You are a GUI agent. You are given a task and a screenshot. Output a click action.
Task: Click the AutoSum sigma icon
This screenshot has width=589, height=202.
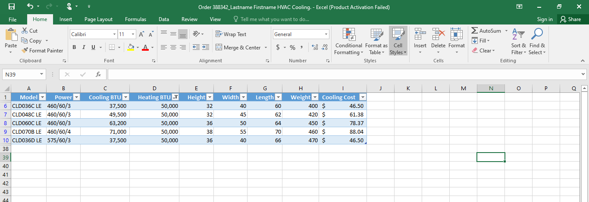475,31
